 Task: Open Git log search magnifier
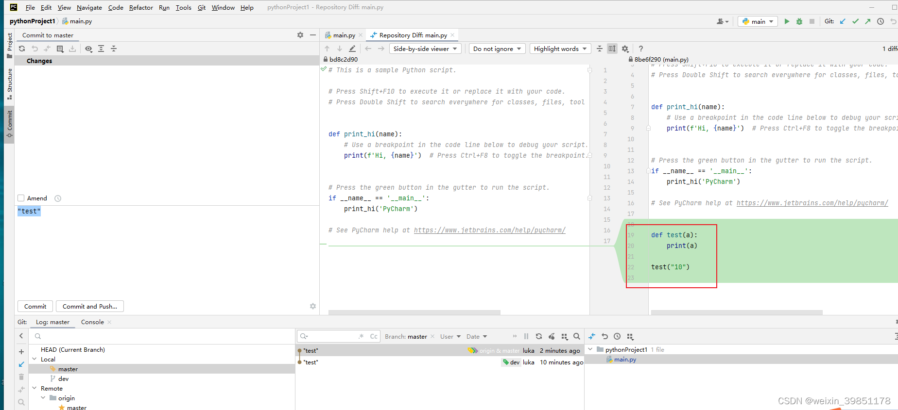(577, 336)
